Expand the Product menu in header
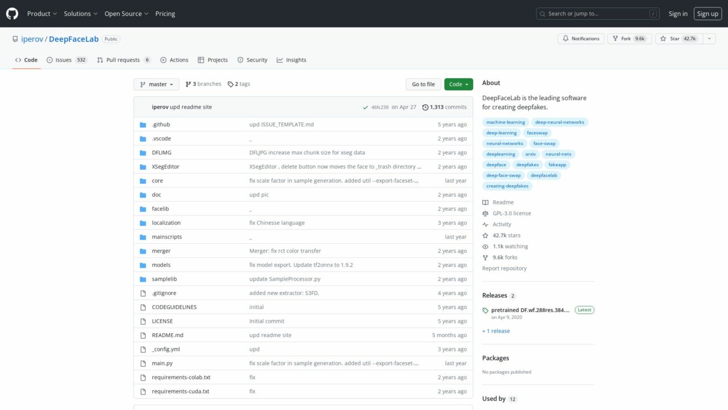 point(42,14)
